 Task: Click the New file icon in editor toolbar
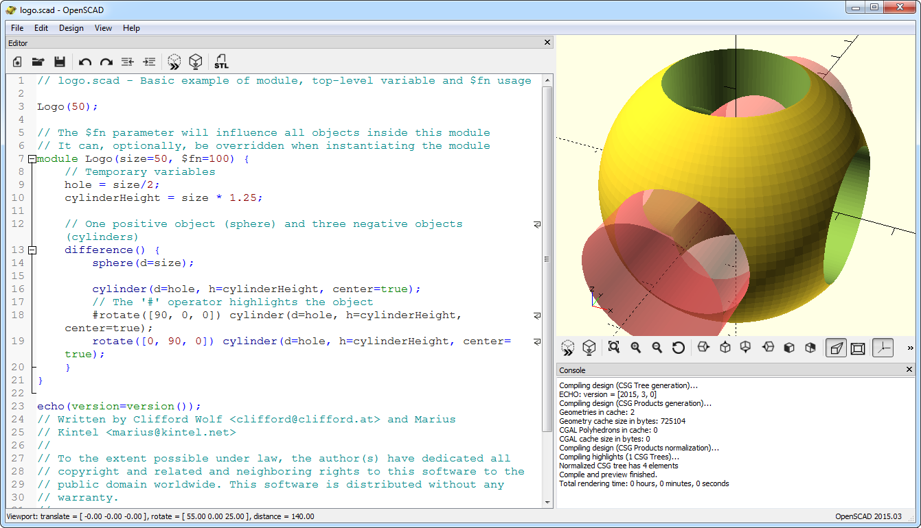click(x=18, y=62)
